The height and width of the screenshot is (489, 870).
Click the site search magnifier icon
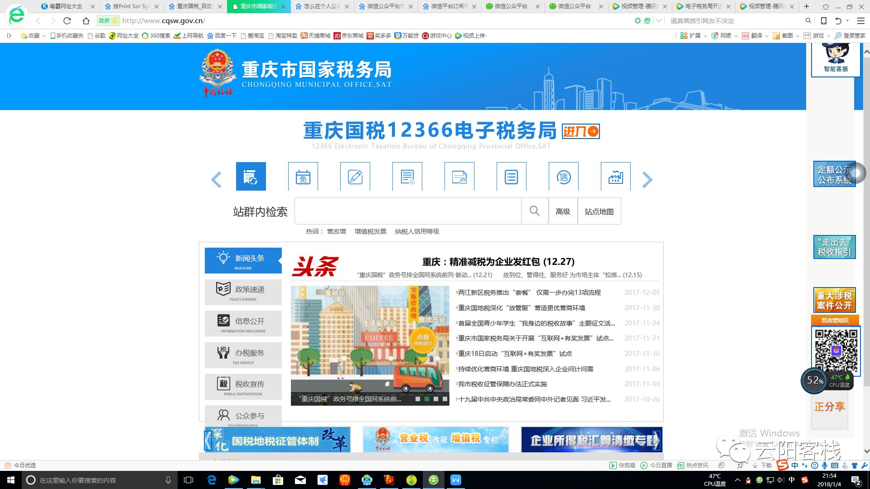(x=535, y=211)
